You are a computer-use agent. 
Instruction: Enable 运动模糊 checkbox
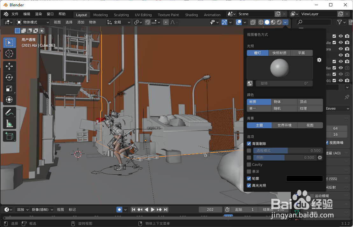click(312, 196)
